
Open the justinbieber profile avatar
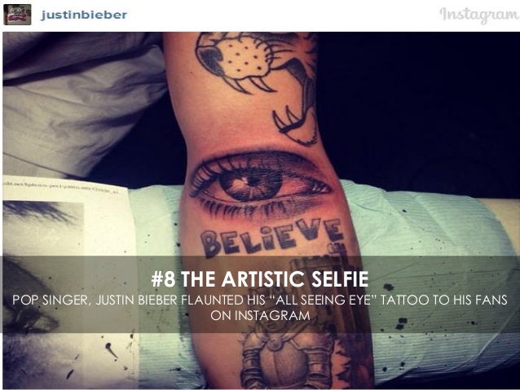(17, 15)
